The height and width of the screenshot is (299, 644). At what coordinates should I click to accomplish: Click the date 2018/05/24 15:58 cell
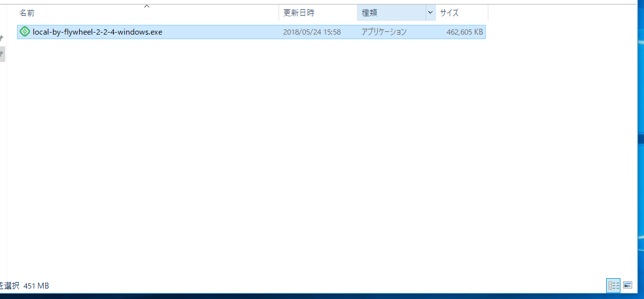pos(312,32)
